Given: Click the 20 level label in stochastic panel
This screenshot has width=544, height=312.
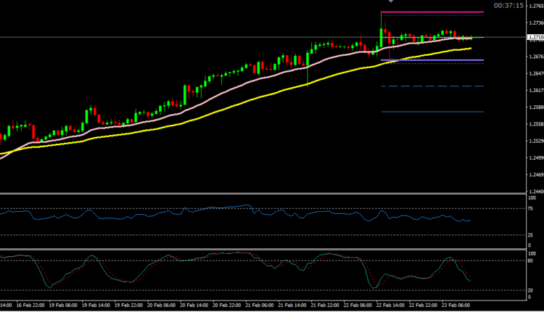Looking at the screenshot, I should (532, 291).
